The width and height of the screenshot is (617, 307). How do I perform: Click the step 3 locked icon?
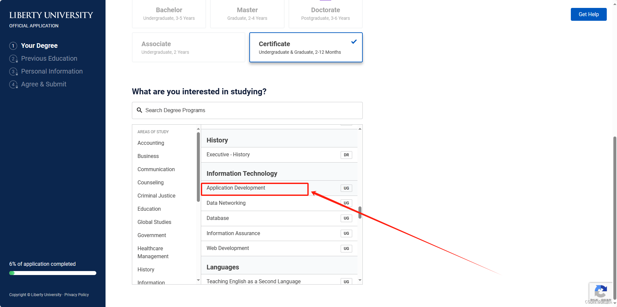click(x=14, y=72)
